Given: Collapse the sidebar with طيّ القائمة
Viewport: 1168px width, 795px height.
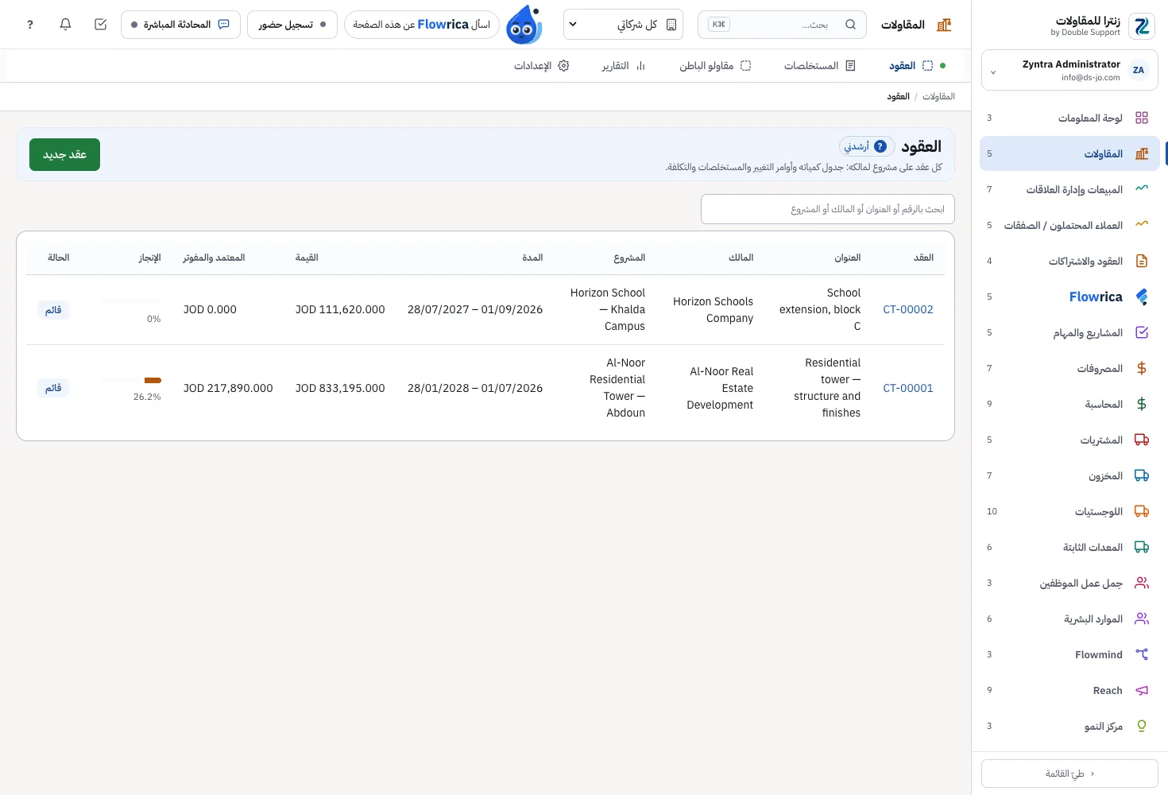Looking at the screenshot, I should click(x=1069, y=774).
